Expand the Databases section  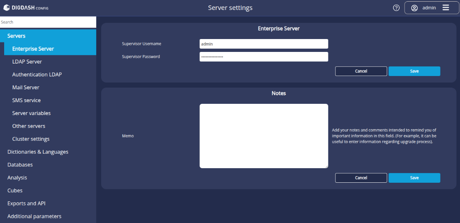point(20,165)
